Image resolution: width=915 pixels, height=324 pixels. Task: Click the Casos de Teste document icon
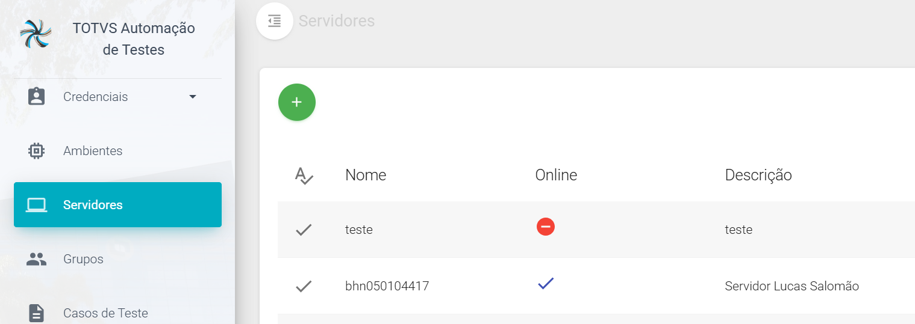(x=37, y=313)
